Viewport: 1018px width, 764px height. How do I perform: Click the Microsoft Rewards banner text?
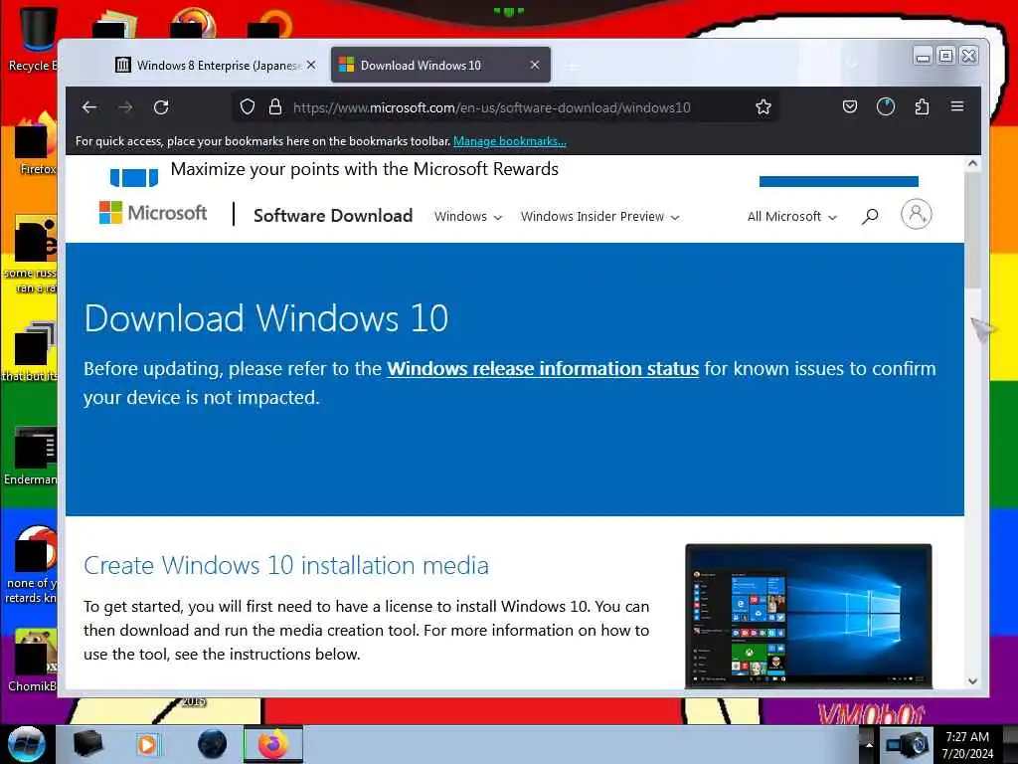364,169
